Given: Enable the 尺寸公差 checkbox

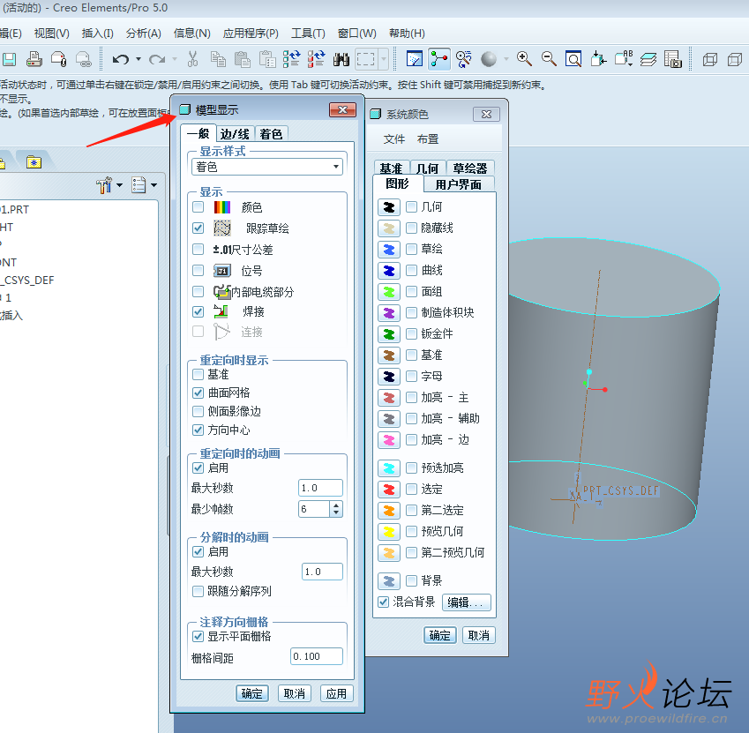Looking at the screenshot, I should pos(198,250).
